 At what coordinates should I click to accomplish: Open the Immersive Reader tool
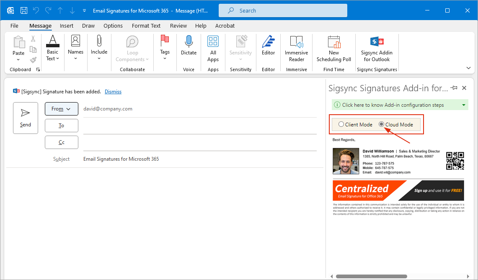pos(296,49)
